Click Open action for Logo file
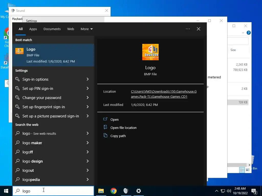The image size is (262, 196). point(114,119)
